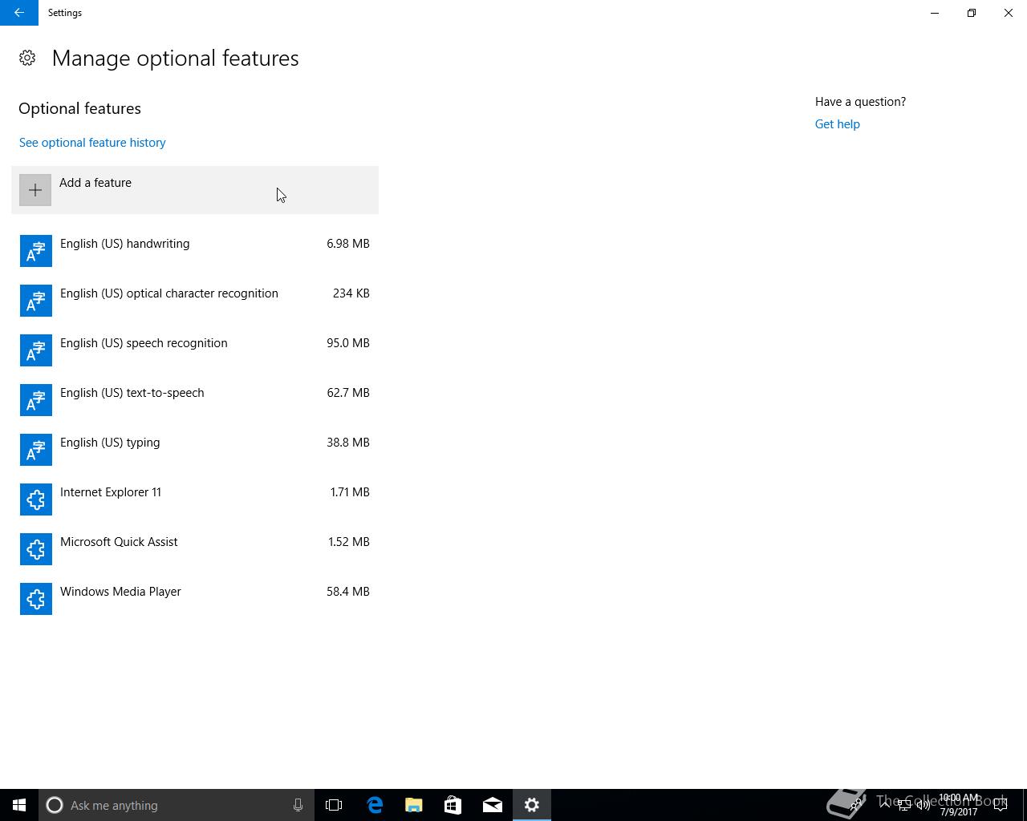The image size is (1027, 821).
Task: Click the 6.98 MB size value
Action: (x=348, y=244)
